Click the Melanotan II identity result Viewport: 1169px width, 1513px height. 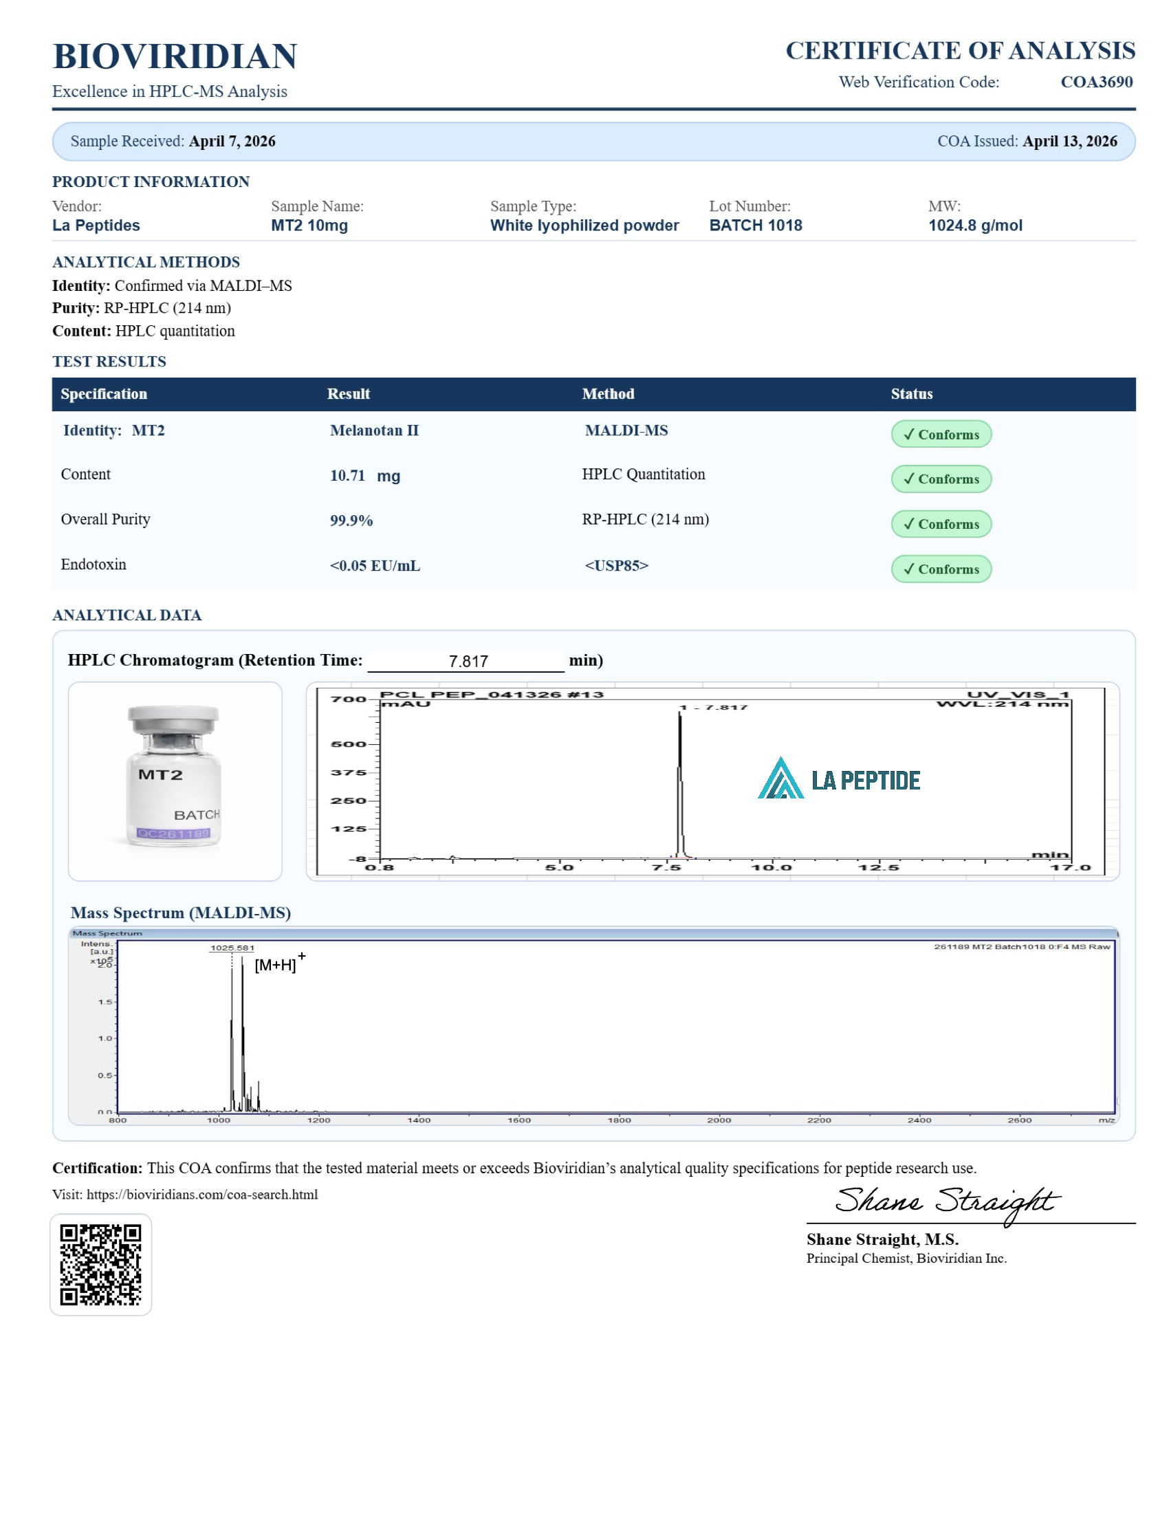[374, 431]
